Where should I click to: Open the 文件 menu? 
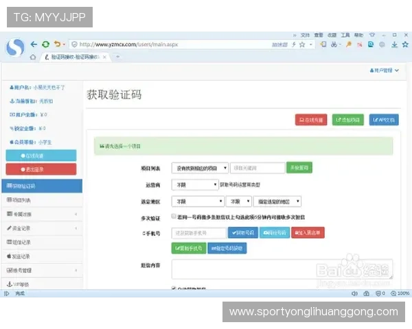(305, 35)
